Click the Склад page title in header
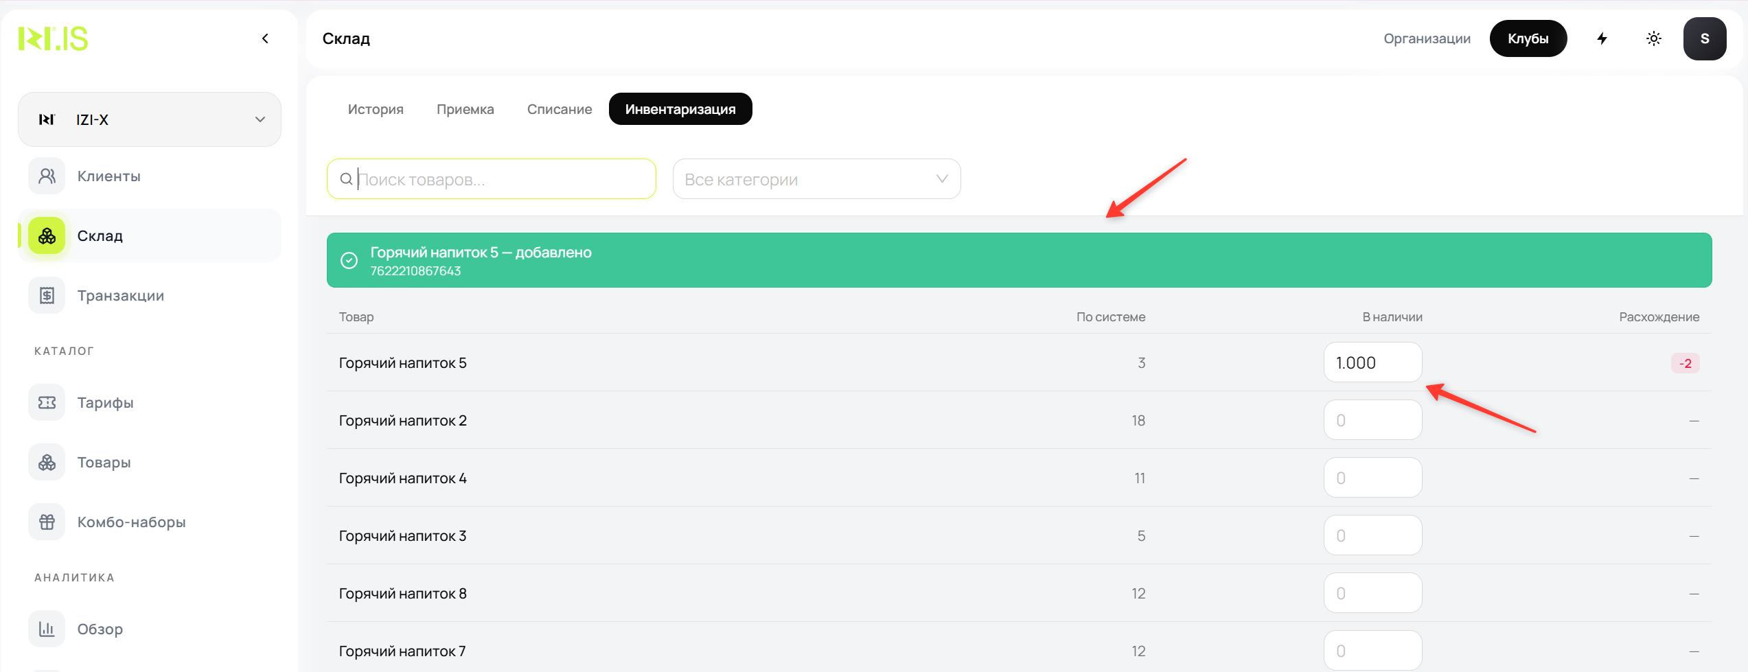Viewport: 1748px width, 672px height. [347, 38]
